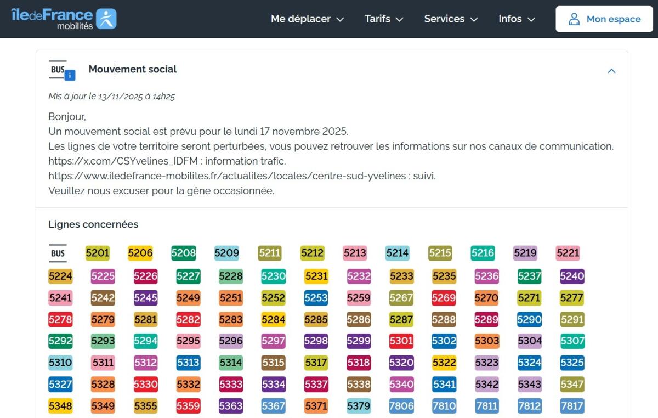Click the BUS icon in Lignes concernées
The image size is (658, 418).
58,253
